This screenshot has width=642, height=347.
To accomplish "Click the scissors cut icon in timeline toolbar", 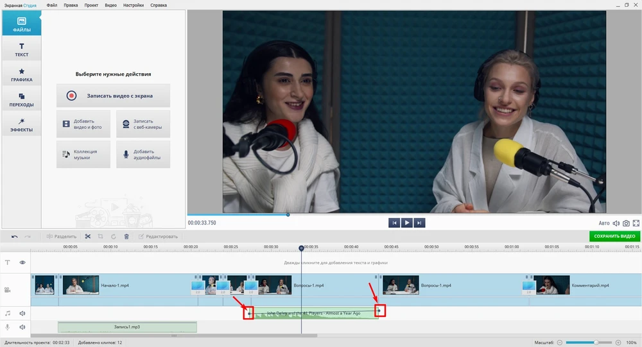I will click(x=87, y=237).
